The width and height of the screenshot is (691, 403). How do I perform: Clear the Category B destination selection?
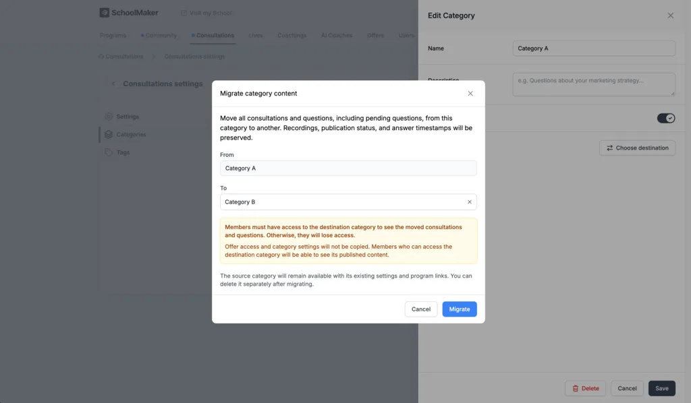[470, 202]
